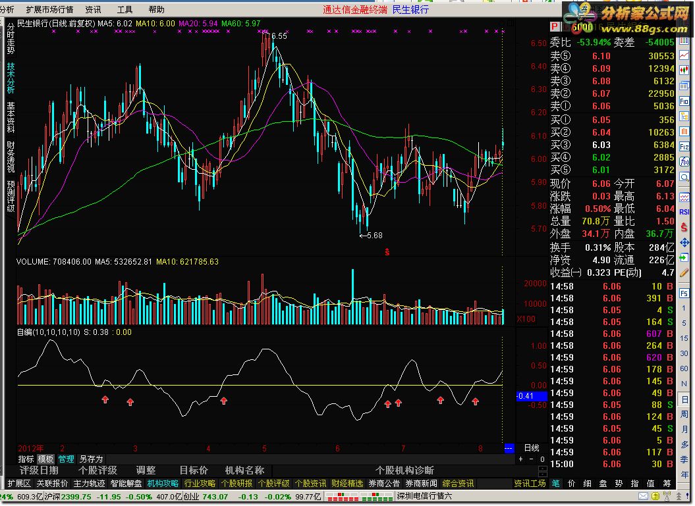
Task: Click the orange 自 self-selected stocks icon
Action: click(684, 132)
